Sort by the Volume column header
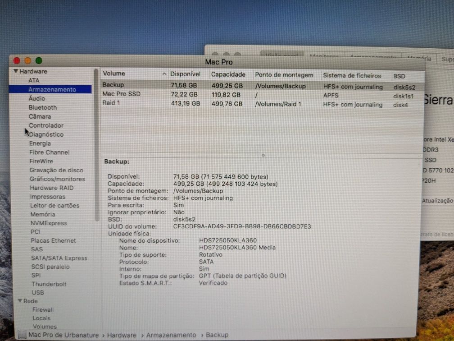 114,74
